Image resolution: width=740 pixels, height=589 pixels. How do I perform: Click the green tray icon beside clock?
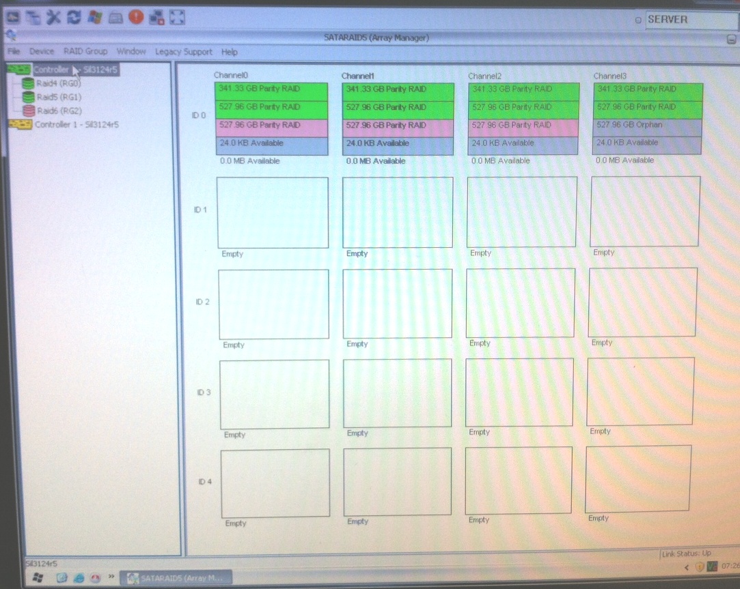(x=712, y=566)
